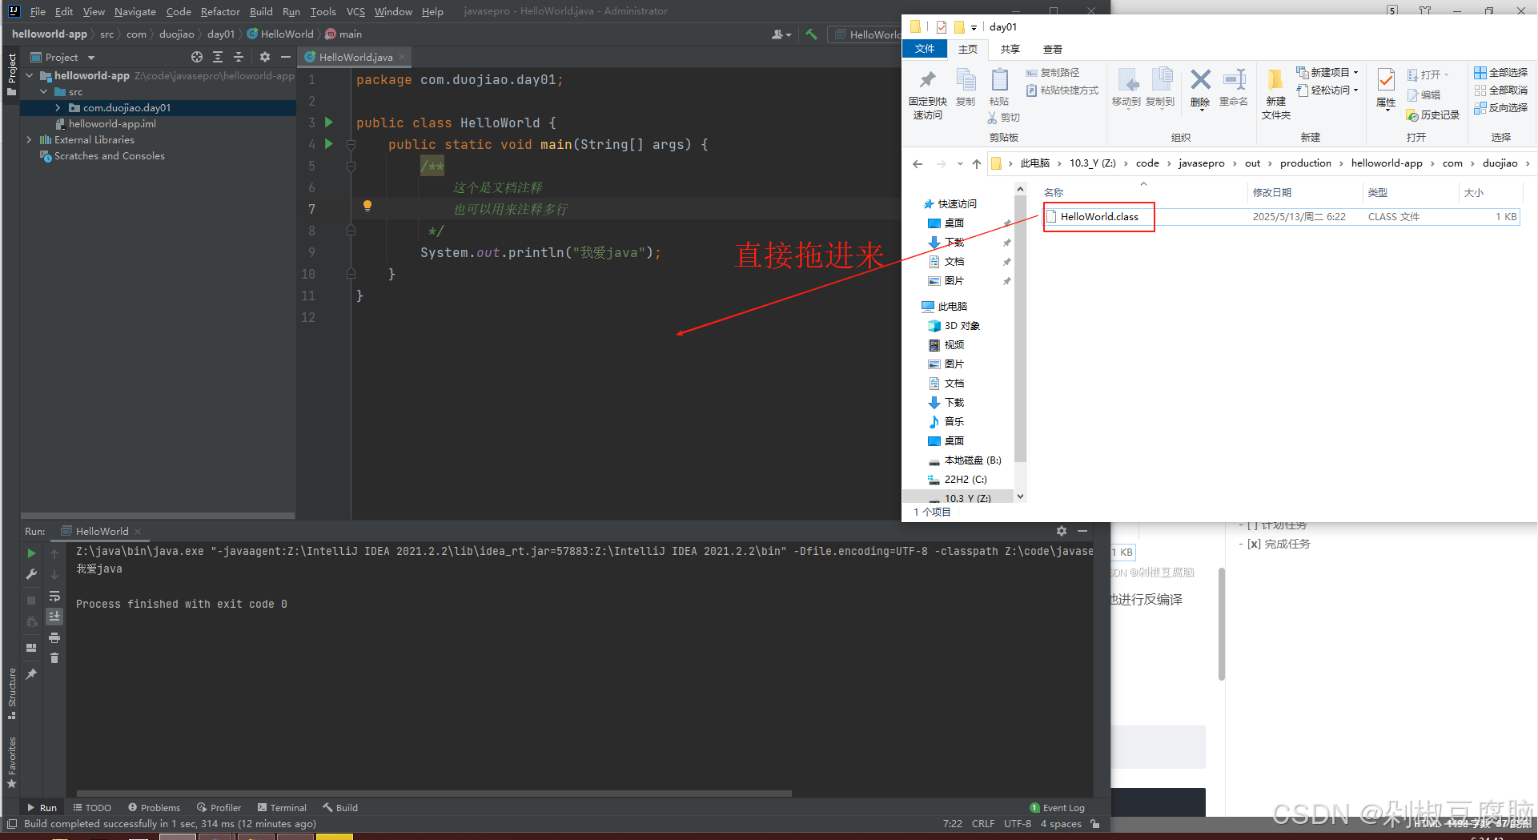
Task: Go up one folder in Explorer
Action: point(977,163)
